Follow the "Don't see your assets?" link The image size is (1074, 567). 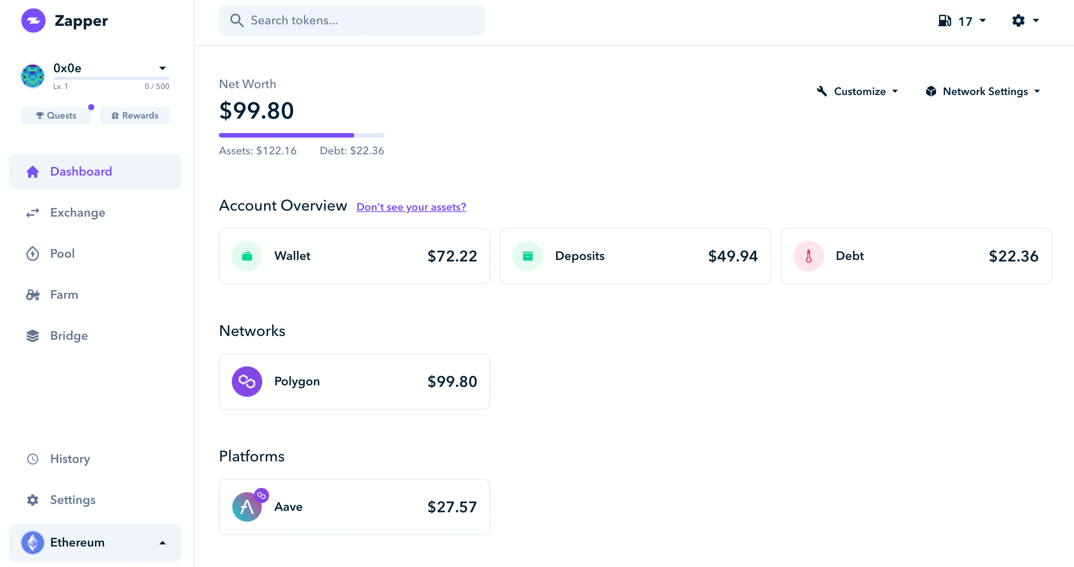coord(411,207)
